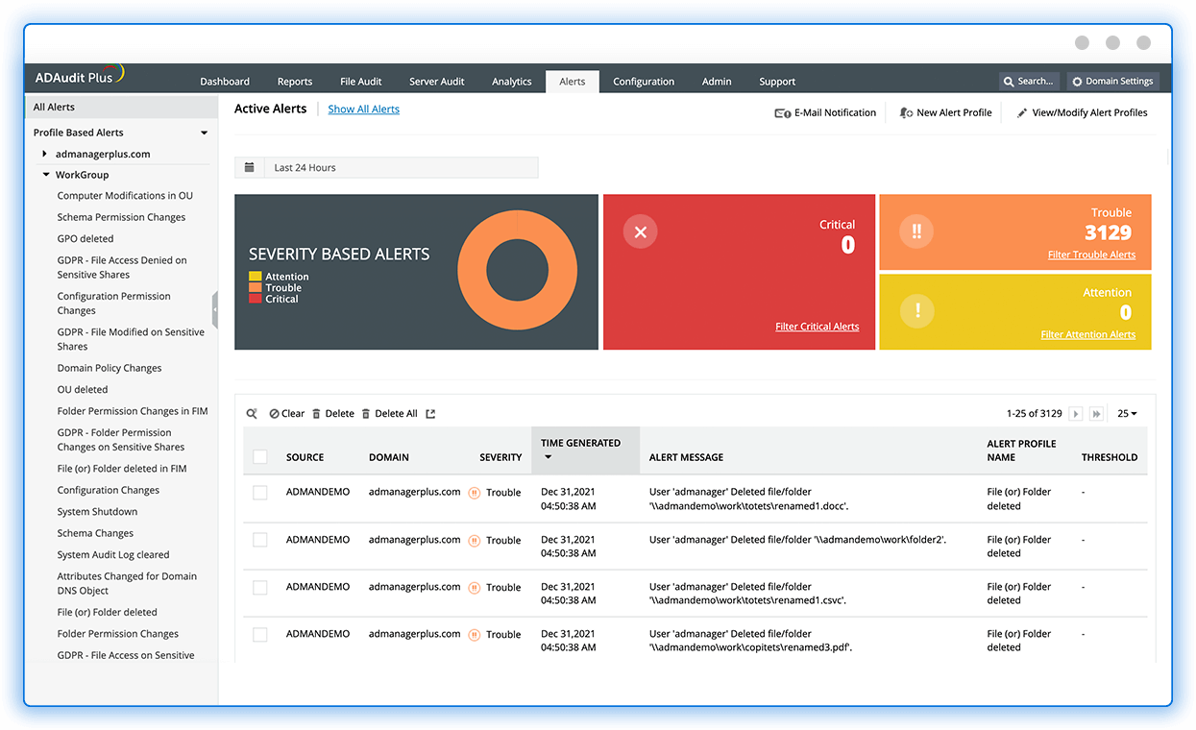
Task: Click the New Alert Profile bell icon
Action: click(906, 112)
